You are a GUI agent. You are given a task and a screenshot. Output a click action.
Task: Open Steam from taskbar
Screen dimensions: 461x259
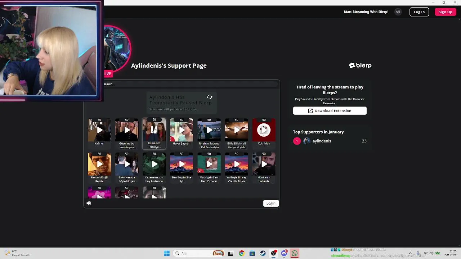coord(263,253)
